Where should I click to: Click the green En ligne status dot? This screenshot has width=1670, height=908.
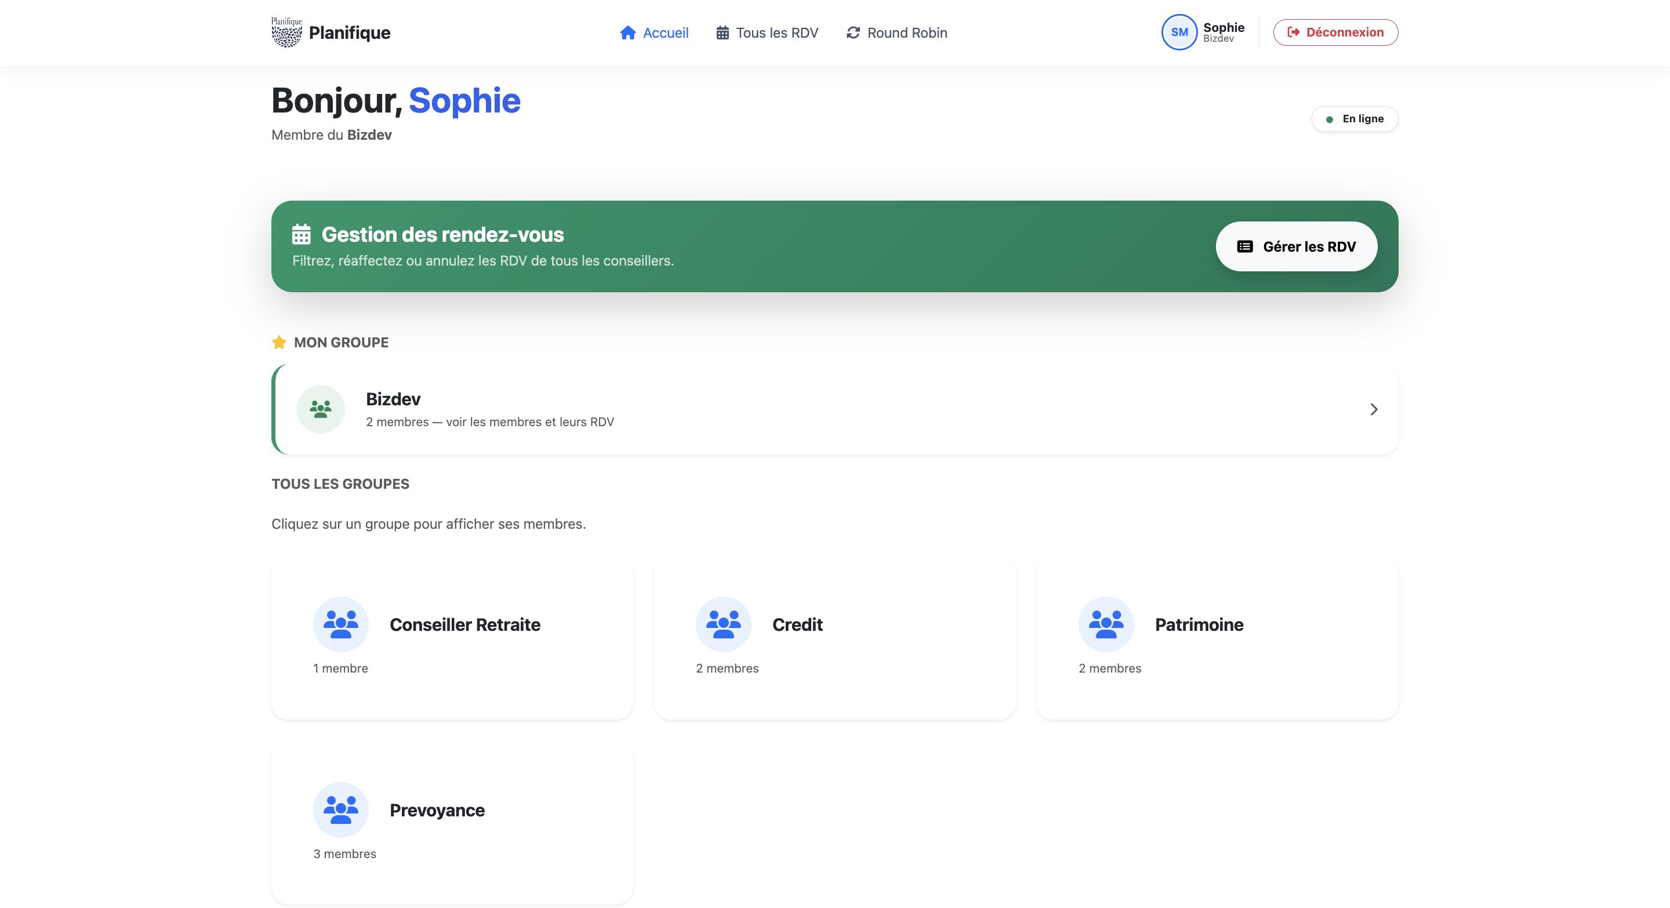(1329, 119)
